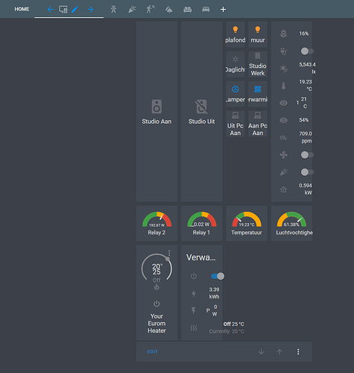This screenshot has width=354, height=373.
Task: Activate the Studio Aan speaker button
Action: 157,112
